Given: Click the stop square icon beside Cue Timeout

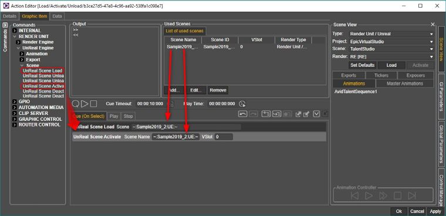Looking at the screenshot, I should (x=93, y=103).
